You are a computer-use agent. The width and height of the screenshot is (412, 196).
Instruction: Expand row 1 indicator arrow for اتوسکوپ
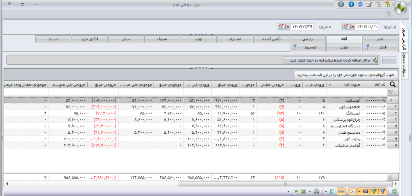coord(390,100)
